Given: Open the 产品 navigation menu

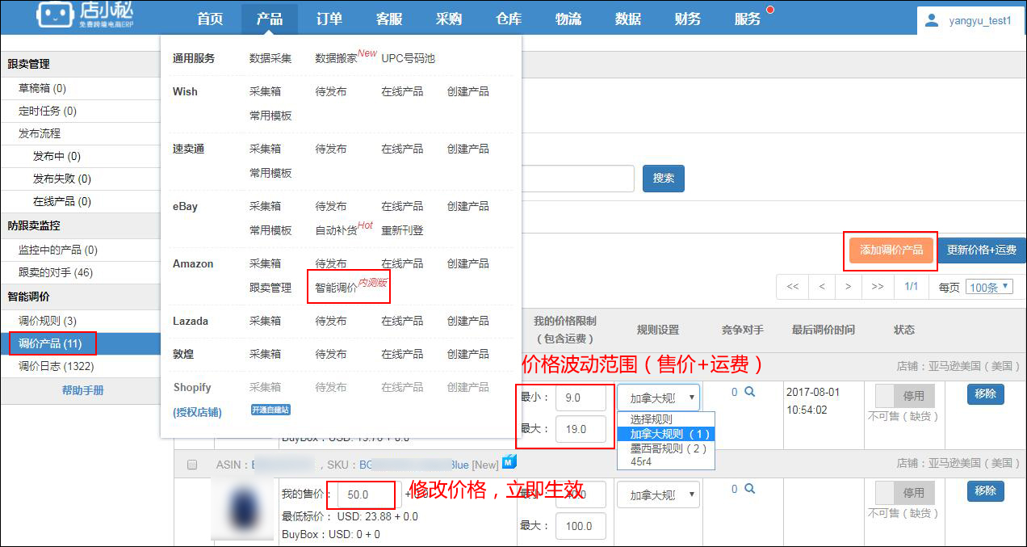Looking at the screenshot, I should pos(270,19).
